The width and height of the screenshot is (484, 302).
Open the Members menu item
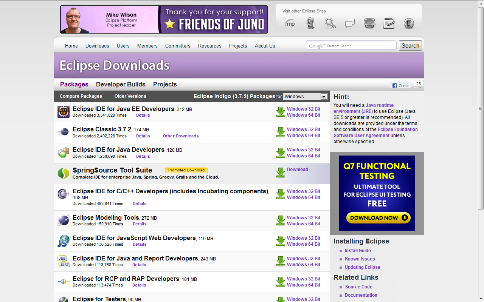[x=147, y=46]
